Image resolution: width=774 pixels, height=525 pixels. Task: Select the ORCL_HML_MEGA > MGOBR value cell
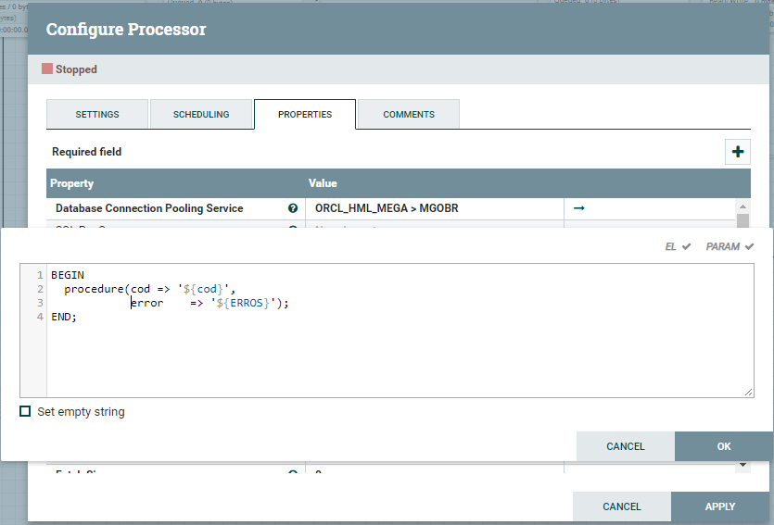[435, 208]
